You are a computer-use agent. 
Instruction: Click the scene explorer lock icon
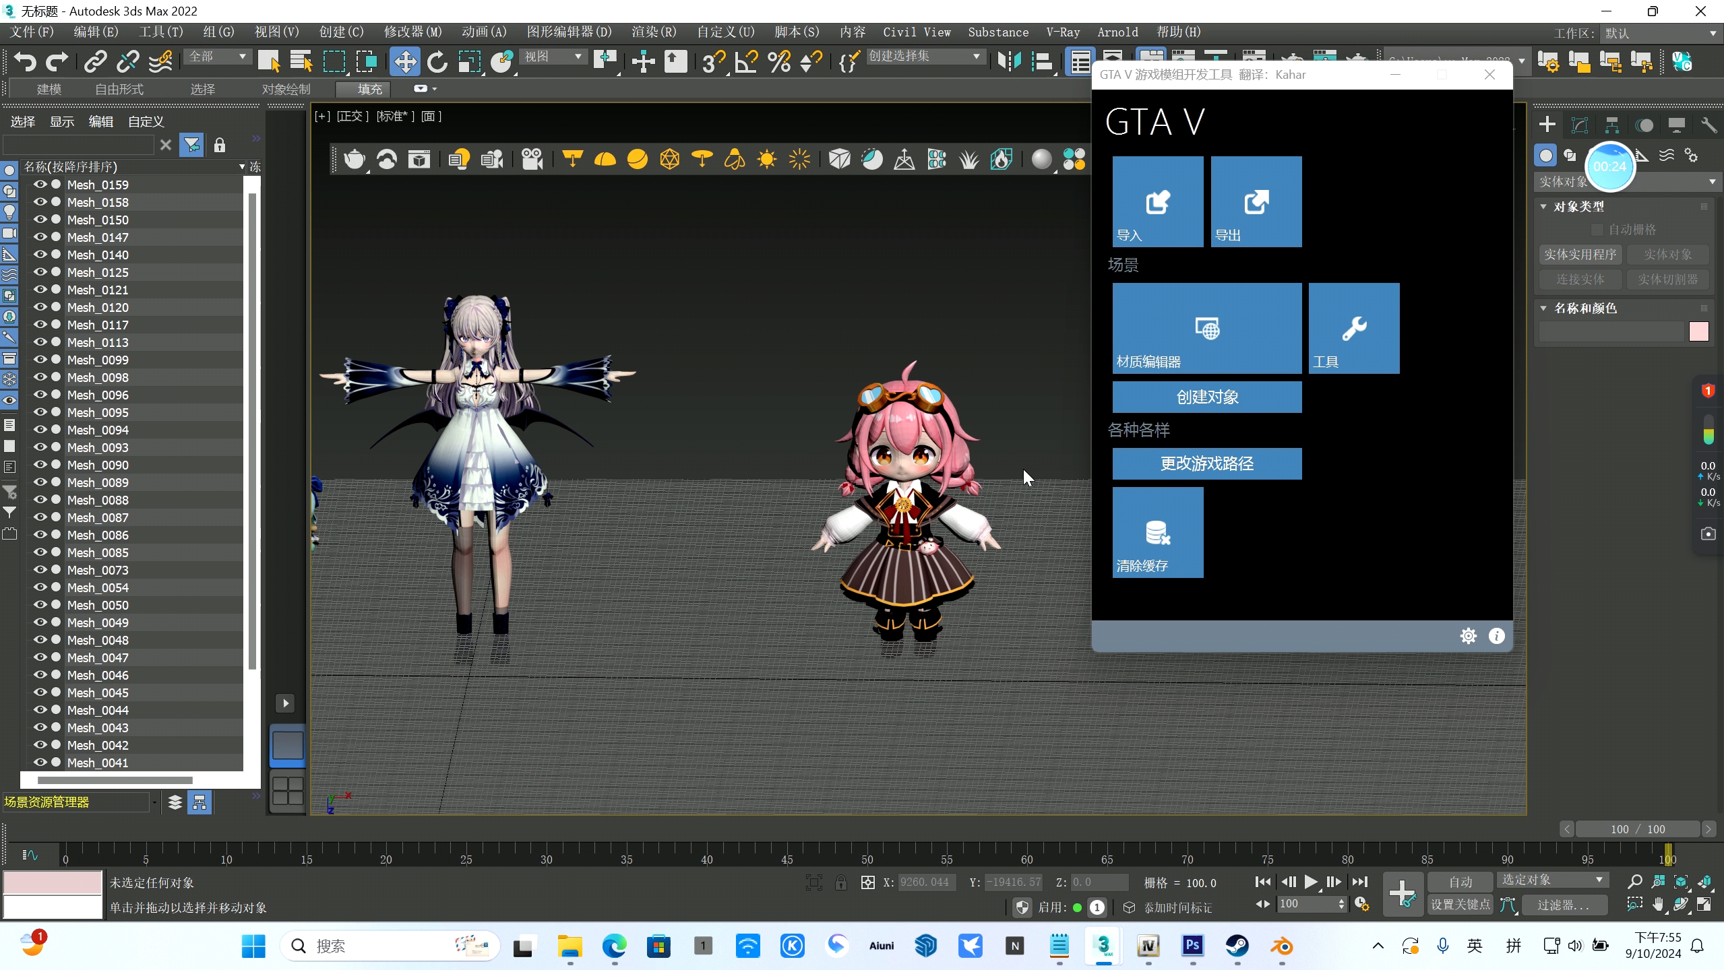tap(220, 145)
